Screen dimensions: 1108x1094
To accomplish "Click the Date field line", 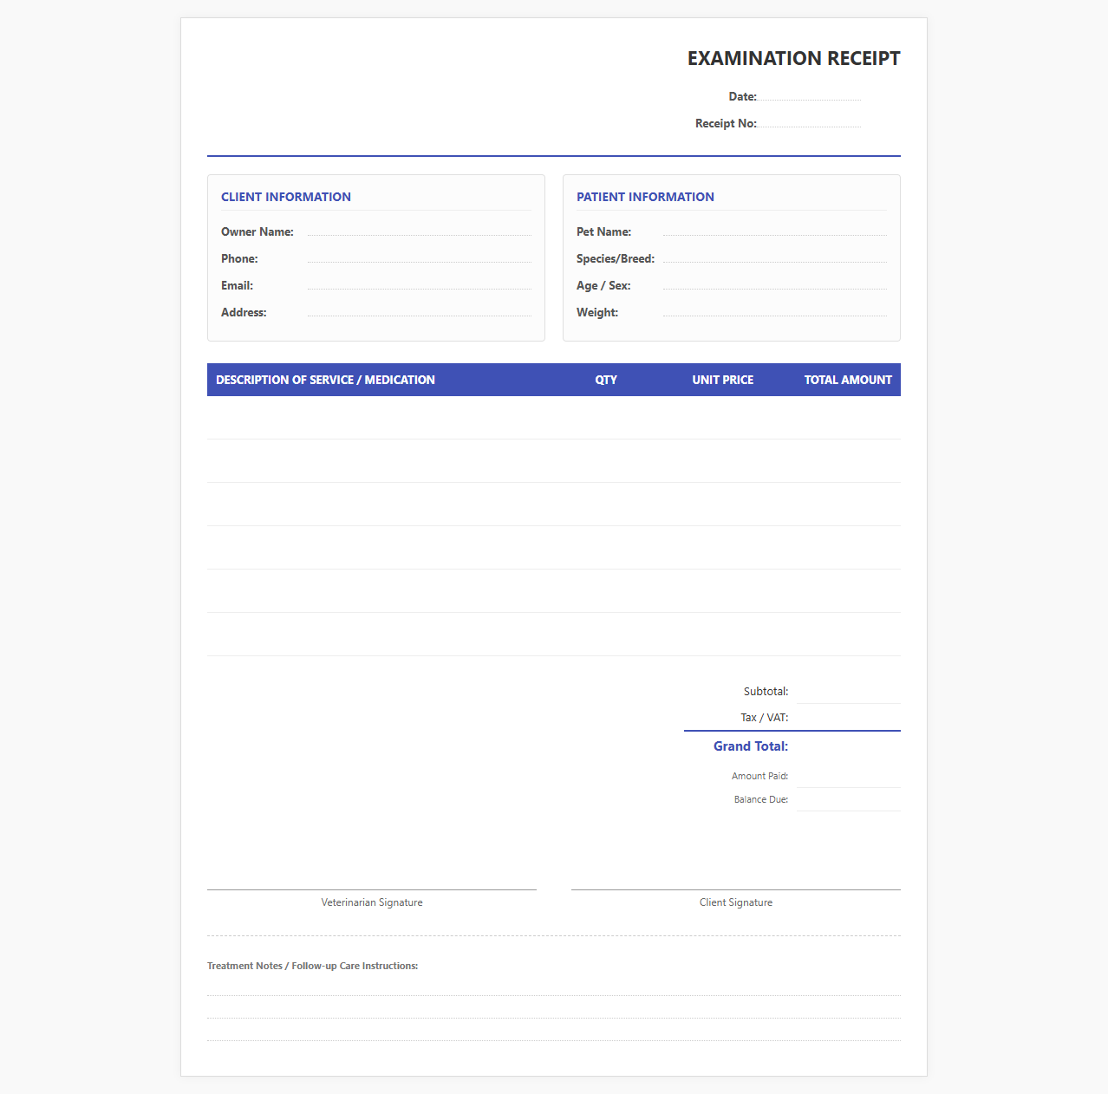I will (809, 94).
